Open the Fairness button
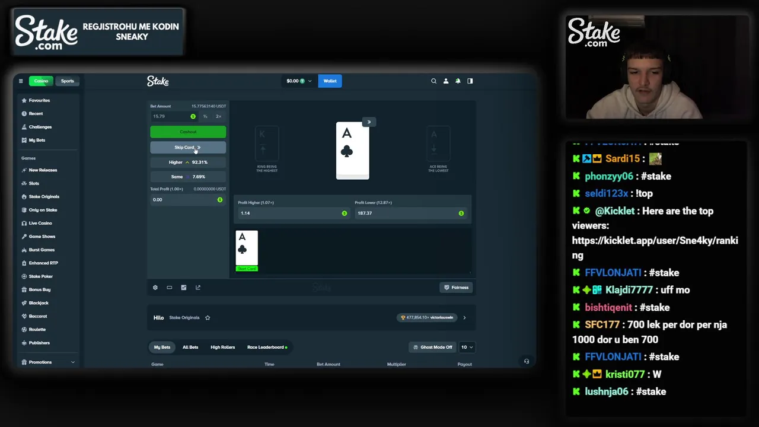This screenshot has height=427, width=759. tap(457, 288)
